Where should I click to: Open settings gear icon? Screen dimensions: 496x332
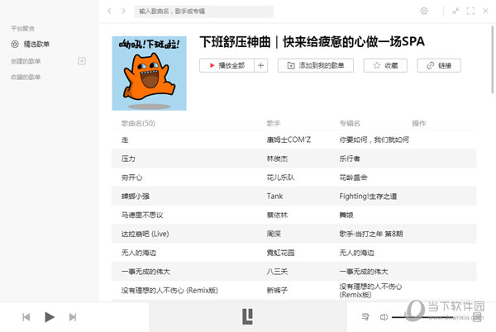tap(424, 11)
